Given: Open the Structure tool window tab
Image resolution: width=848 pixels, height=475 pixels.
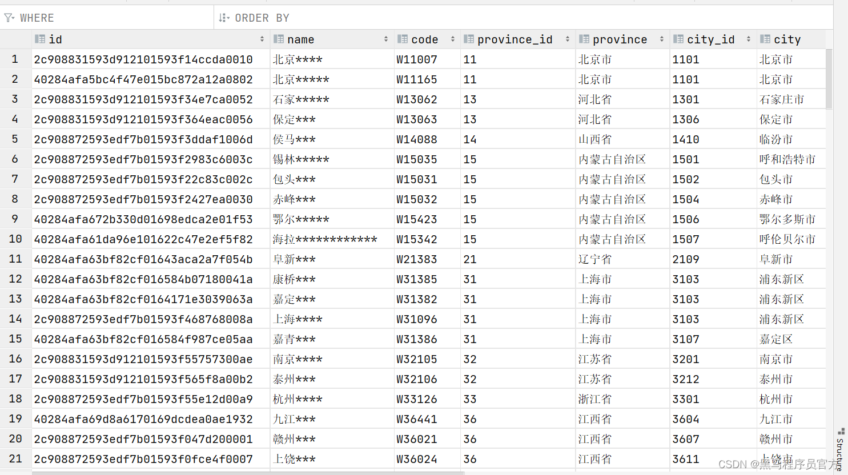Looking at the screenshot, I should coord(840,449).
